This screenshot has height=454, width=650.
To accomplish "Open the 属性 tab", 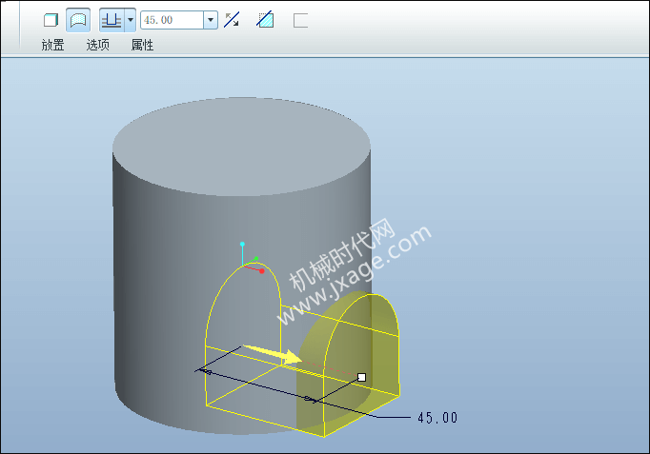I will tap(142, 45).
